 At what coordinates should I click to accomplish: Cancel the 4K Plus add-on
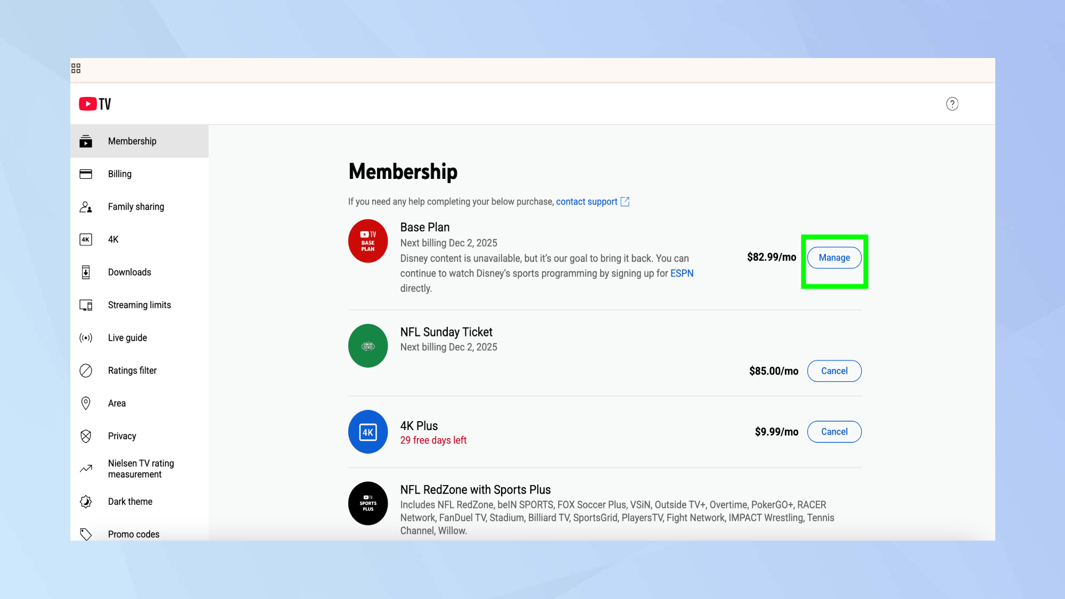[834, 432]
